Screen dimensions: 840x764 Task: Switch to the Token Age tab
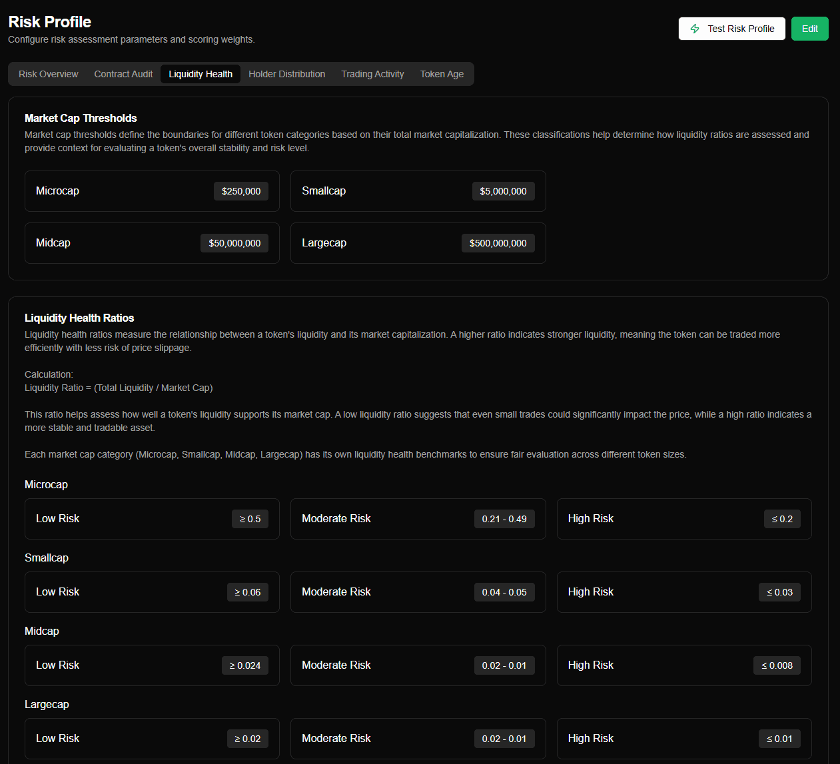442,74
